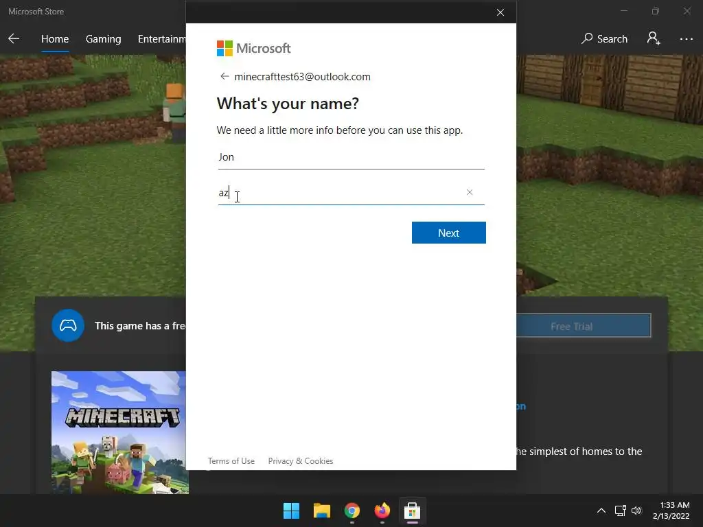Open the clock and date flyout

point(671,511)
